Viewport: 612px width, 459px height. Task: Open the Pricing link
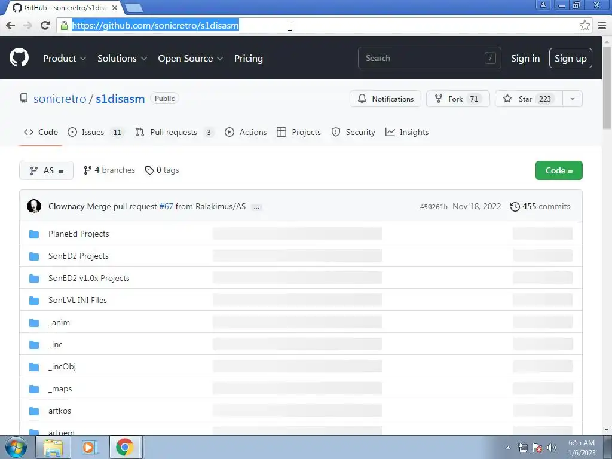[x=249, y=58]
